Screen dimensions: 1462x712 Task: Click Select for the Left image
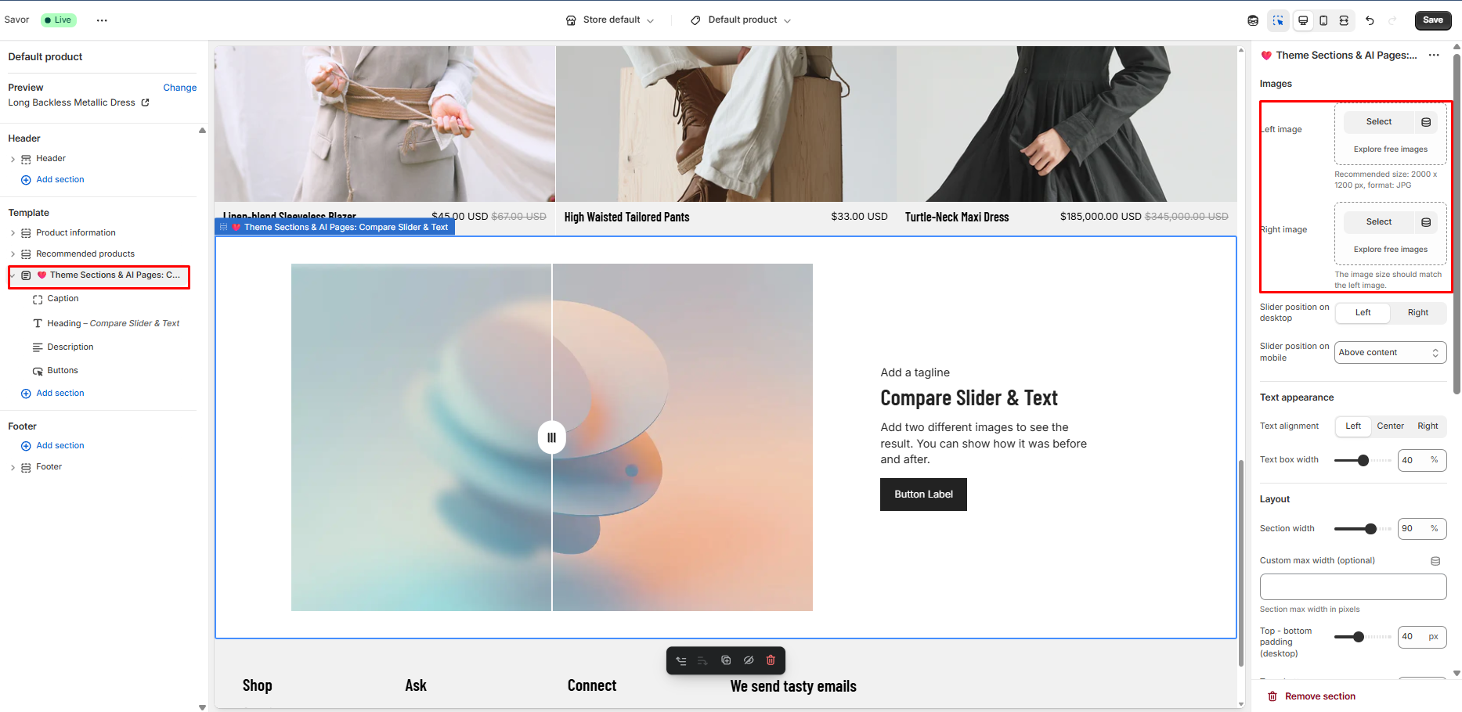point(1379,122)
